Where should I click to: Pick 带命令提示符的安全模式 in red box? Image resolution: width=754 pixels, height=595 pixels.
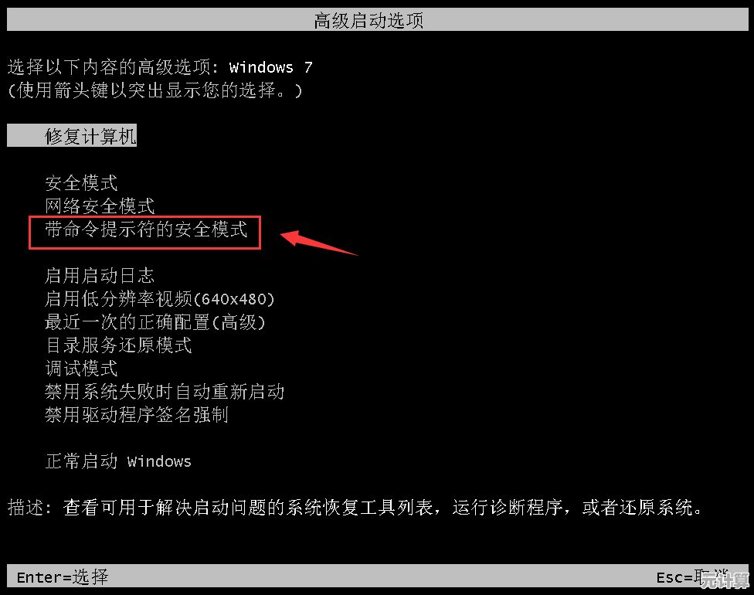point(146,229)
